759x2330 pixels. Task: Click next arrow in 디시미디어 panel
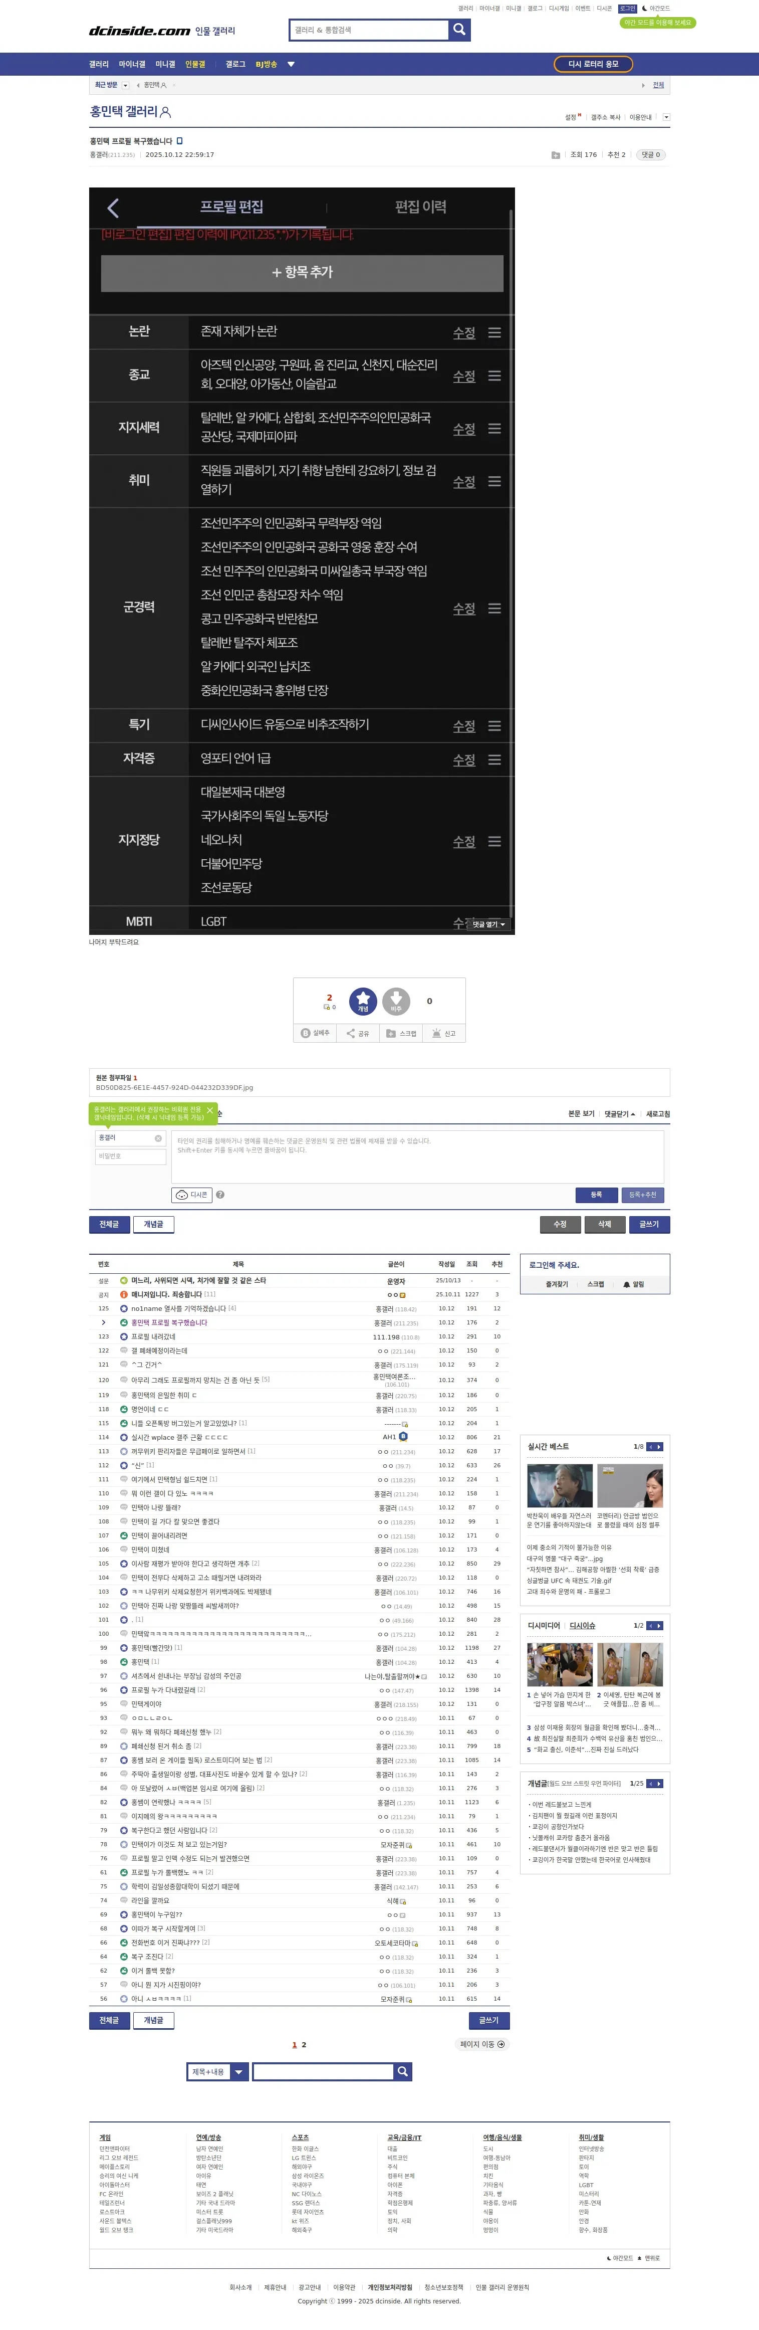tap(660, 1625)
